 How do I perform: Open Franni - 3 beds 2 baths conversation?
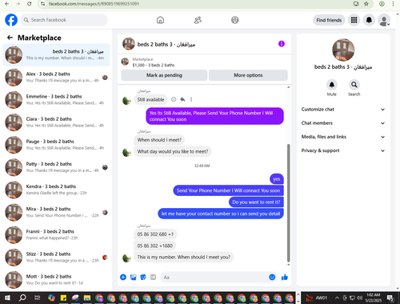click(x=56, y=235)
